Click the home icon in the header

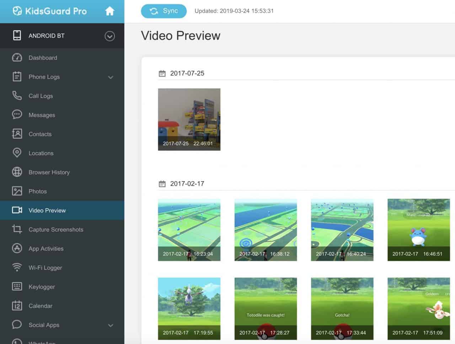point(109,11)
